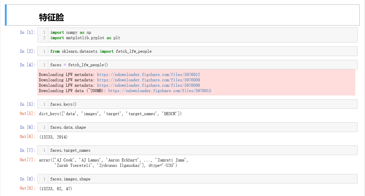This screenshot has width=365, height=196.
Task: Click the dict_keys output text
Action: tap(110, 114)
